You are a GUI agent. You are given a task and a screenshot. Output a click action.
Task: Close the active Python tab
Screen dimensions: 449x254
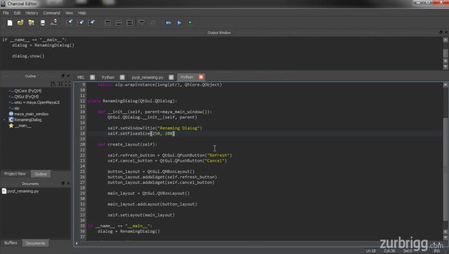coord(201,77)
